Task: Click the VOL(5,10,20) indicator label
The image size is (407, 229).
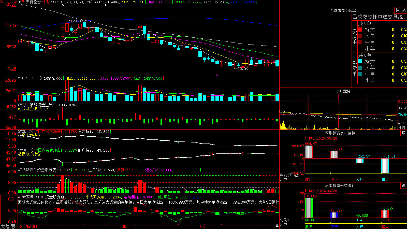Action: coord(30,78)
